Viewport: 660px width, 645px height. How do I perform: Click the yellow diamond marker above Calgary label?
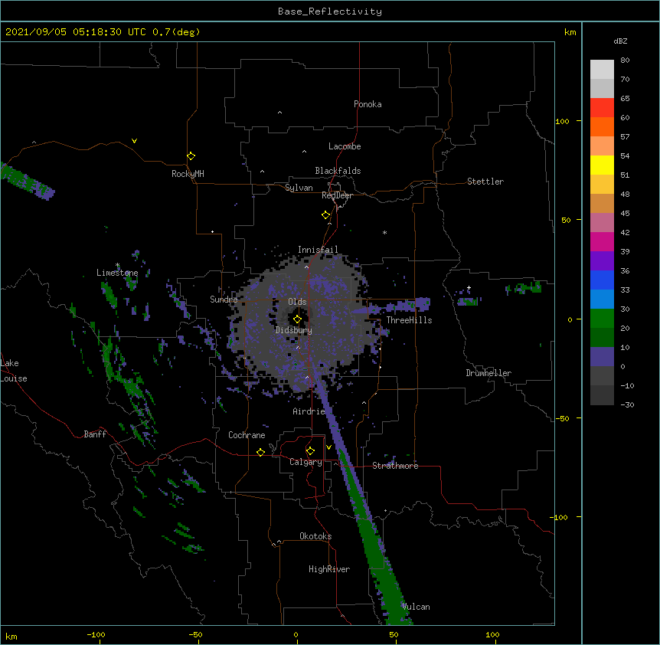(x=310, y=451)
